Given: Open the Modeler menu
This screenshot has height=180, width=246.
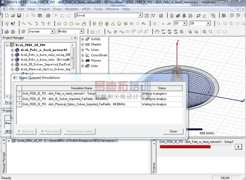Looking at the screenshot, I should click(x=71, y=9).
